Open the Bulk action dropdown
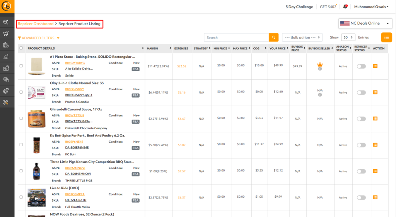Screen dimensions: 396x217 (302, 37)
